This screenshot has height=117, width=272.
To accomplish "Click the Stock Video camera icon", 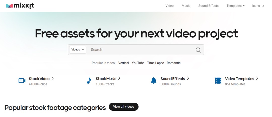I will point(22,80).
